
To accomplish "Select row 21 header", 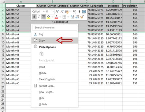I will (3, 87).
